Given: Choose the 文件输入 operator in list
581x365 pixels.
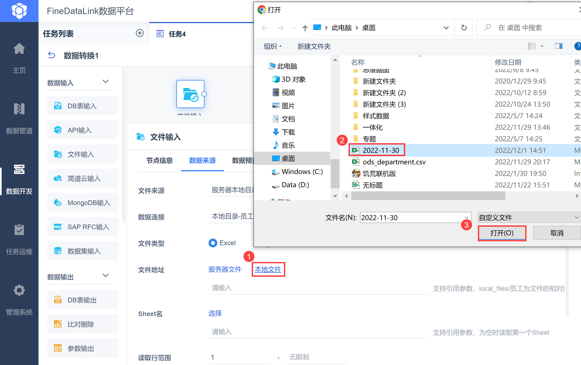Looking at the screenshot, I should click(x=83, y=154).
